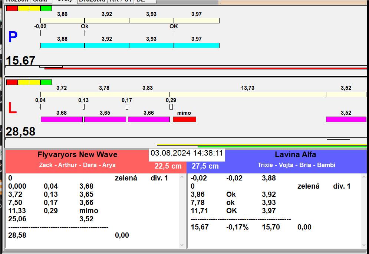Click the green start light in lane P

46,8
